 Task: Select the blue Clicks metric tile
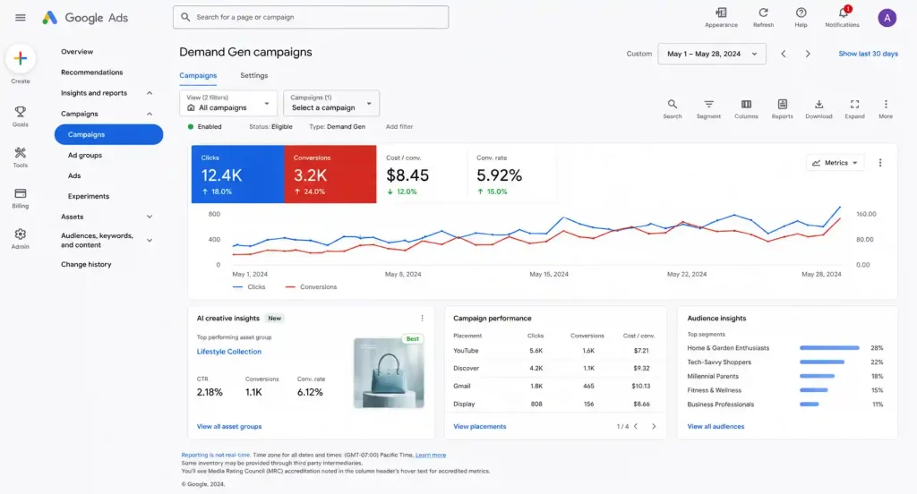(237, 175)
